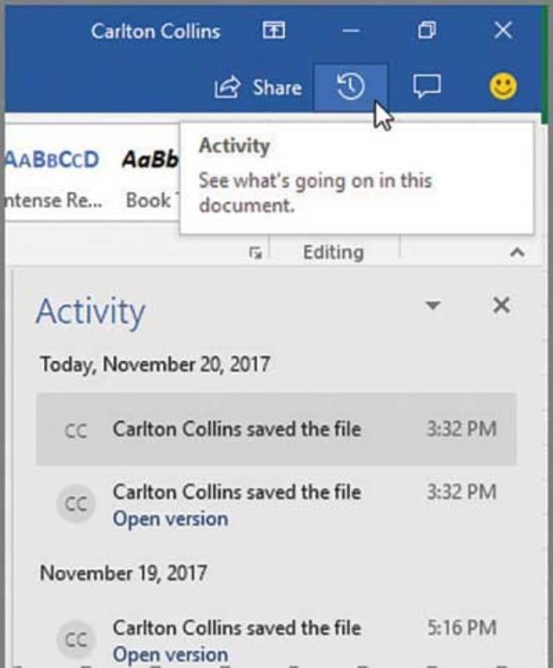Image resolution: width=553 pixels, height=668 pixels.
Task: Click the smiley feedback icon
Action: point(503,86)
